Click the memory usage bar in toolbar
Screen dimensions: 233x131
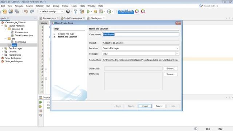pos(126,11)
